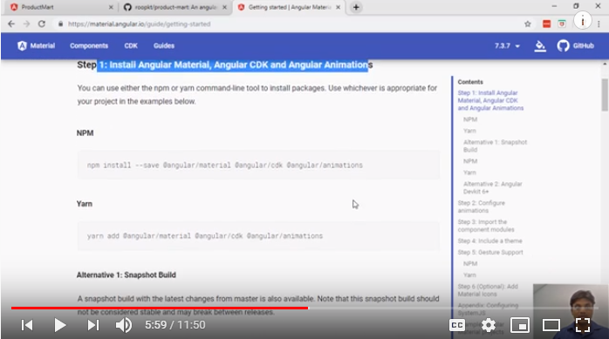Click the browser forward arrow
Screen dimensions: 609x339
pos(26,24)
